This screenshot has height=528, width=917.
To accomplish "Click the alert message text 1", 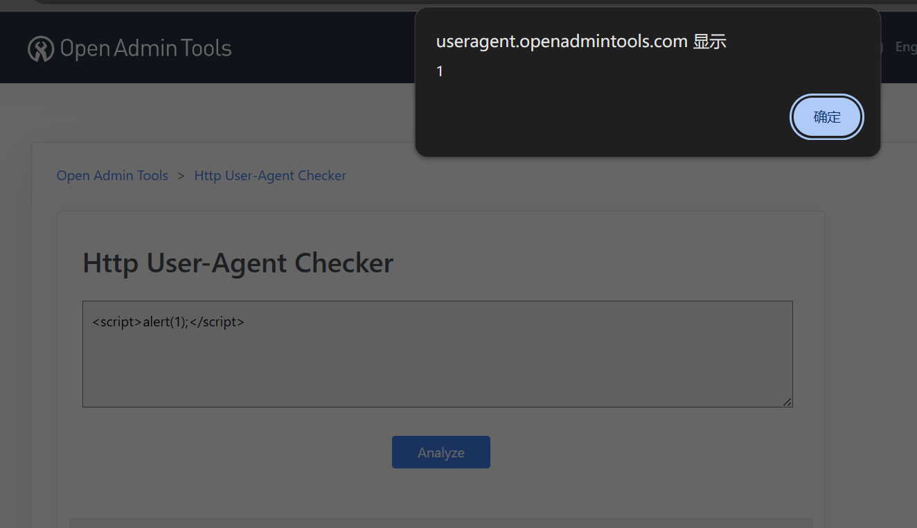I will tap(439, 71).
